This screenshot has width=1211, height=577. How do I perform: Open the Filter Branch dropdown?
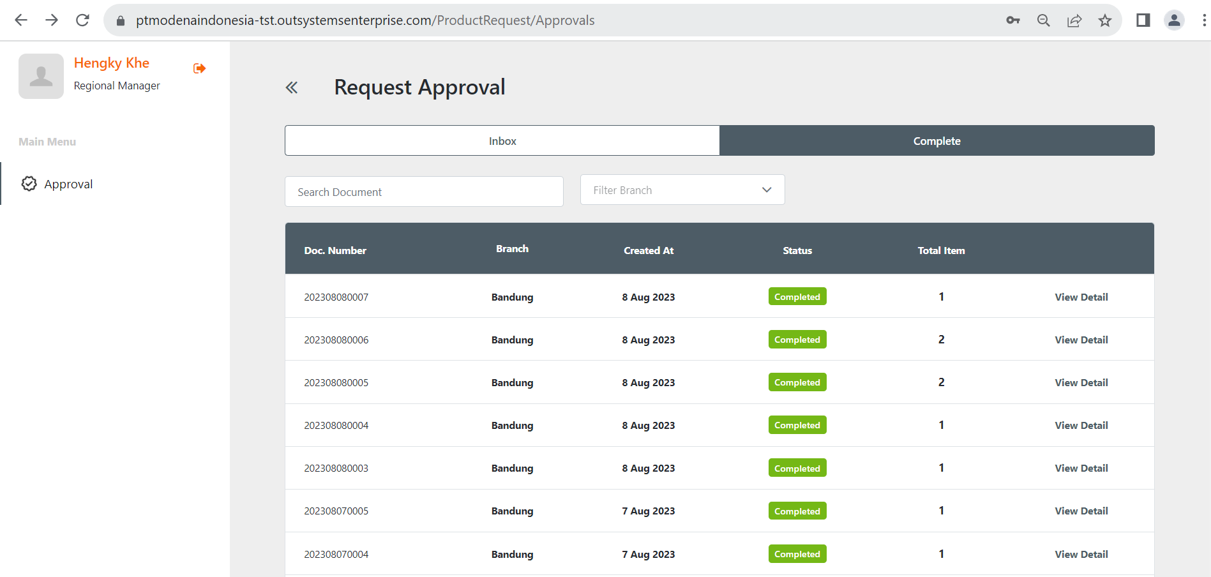(682, 190)
